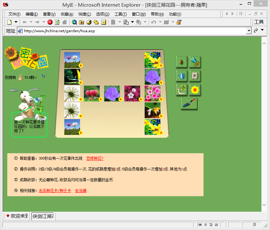This screenshot has width=270, height=230.
Task: Click the Favorites folder toolbar icon
Action: click(x=81, y=22)
